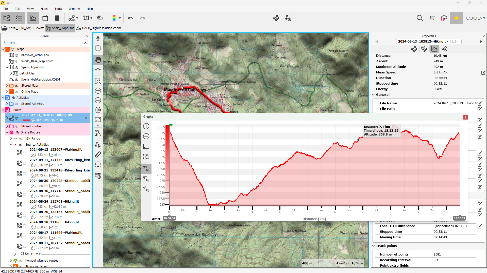Collapse the General properties section
487x273 pixels.
pyautogui.click(x=374, y=95)
